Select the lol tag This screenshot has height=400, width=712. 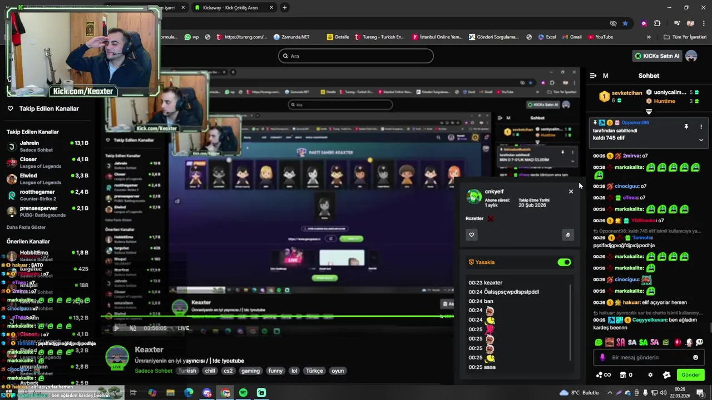[x=294, y=371]
